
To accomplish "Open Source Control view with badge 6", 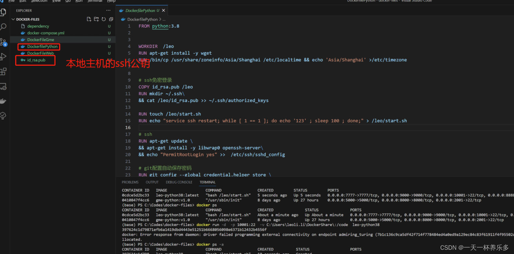I will coord(3,42).
